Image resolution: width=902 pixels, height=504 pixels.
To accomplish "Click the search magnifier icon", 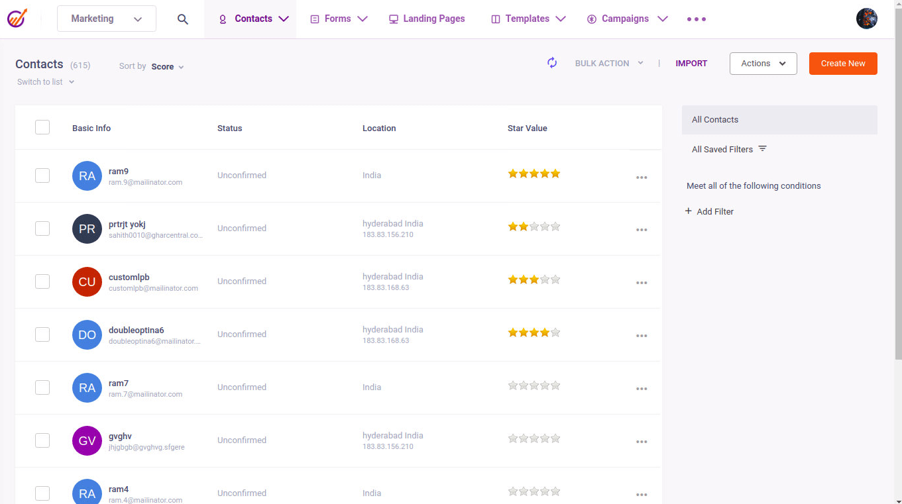I will pyautogui.click(x=183, y=19).
